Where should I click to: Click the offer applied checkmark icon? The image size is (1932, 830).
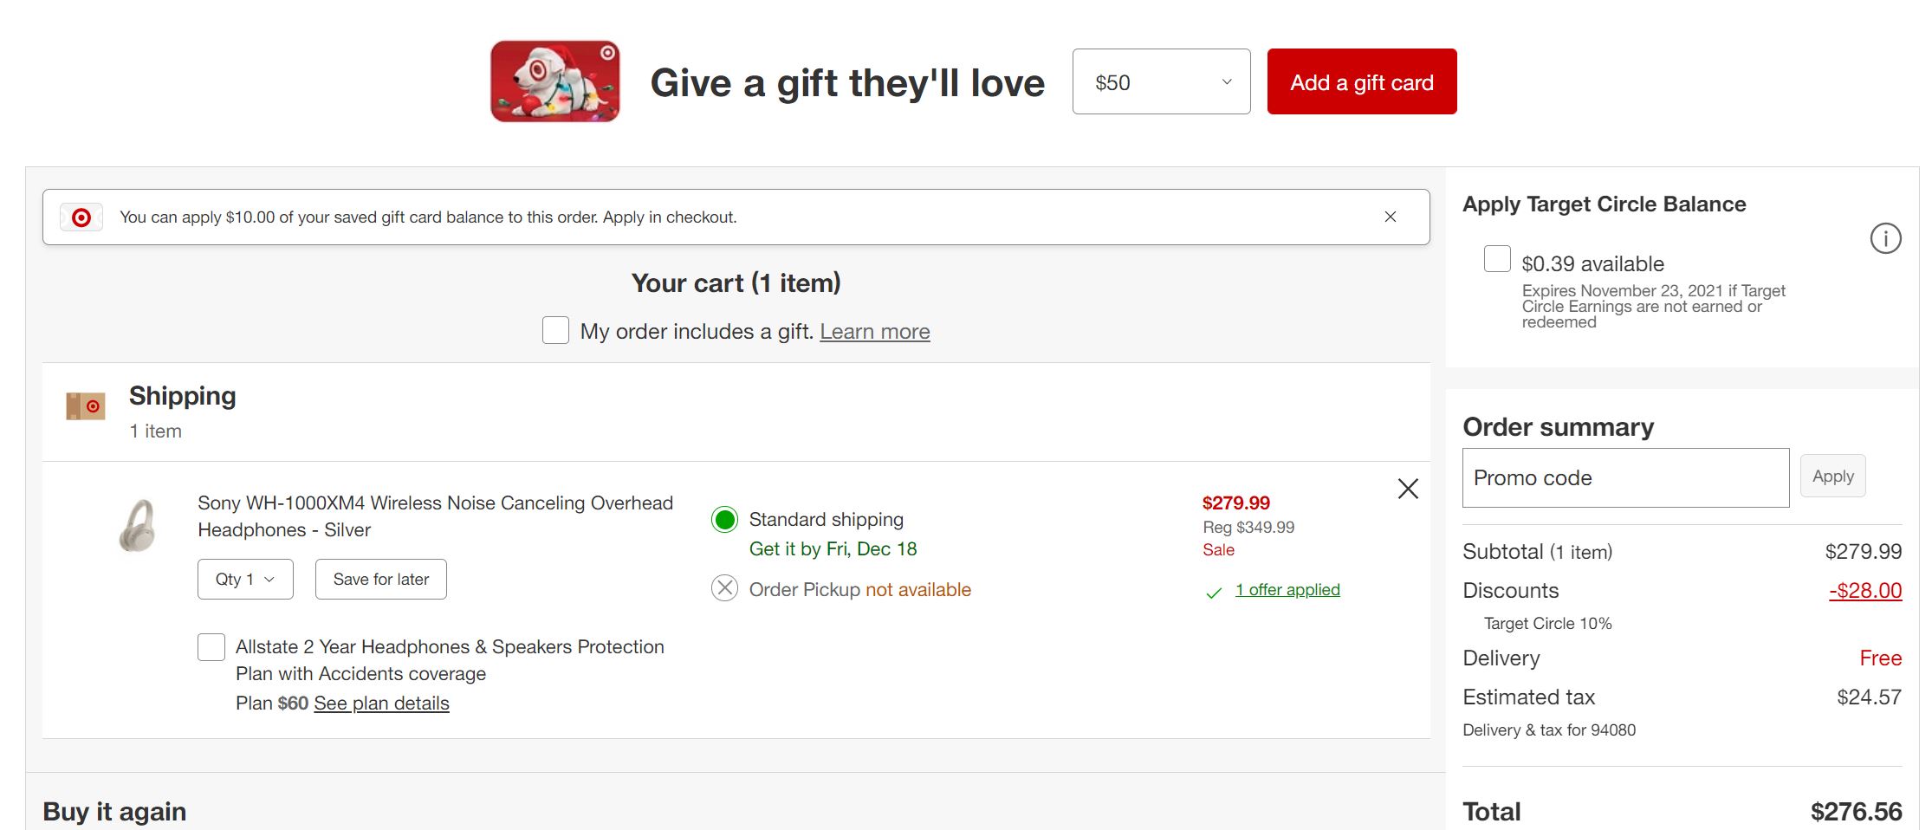point(1214,593)
